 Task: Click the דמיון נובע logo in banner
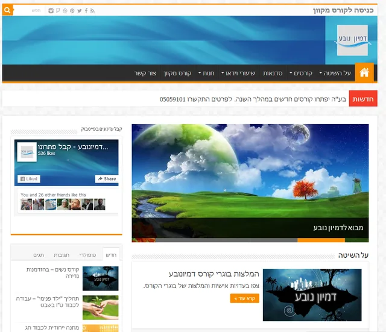[x=352, y=40]
